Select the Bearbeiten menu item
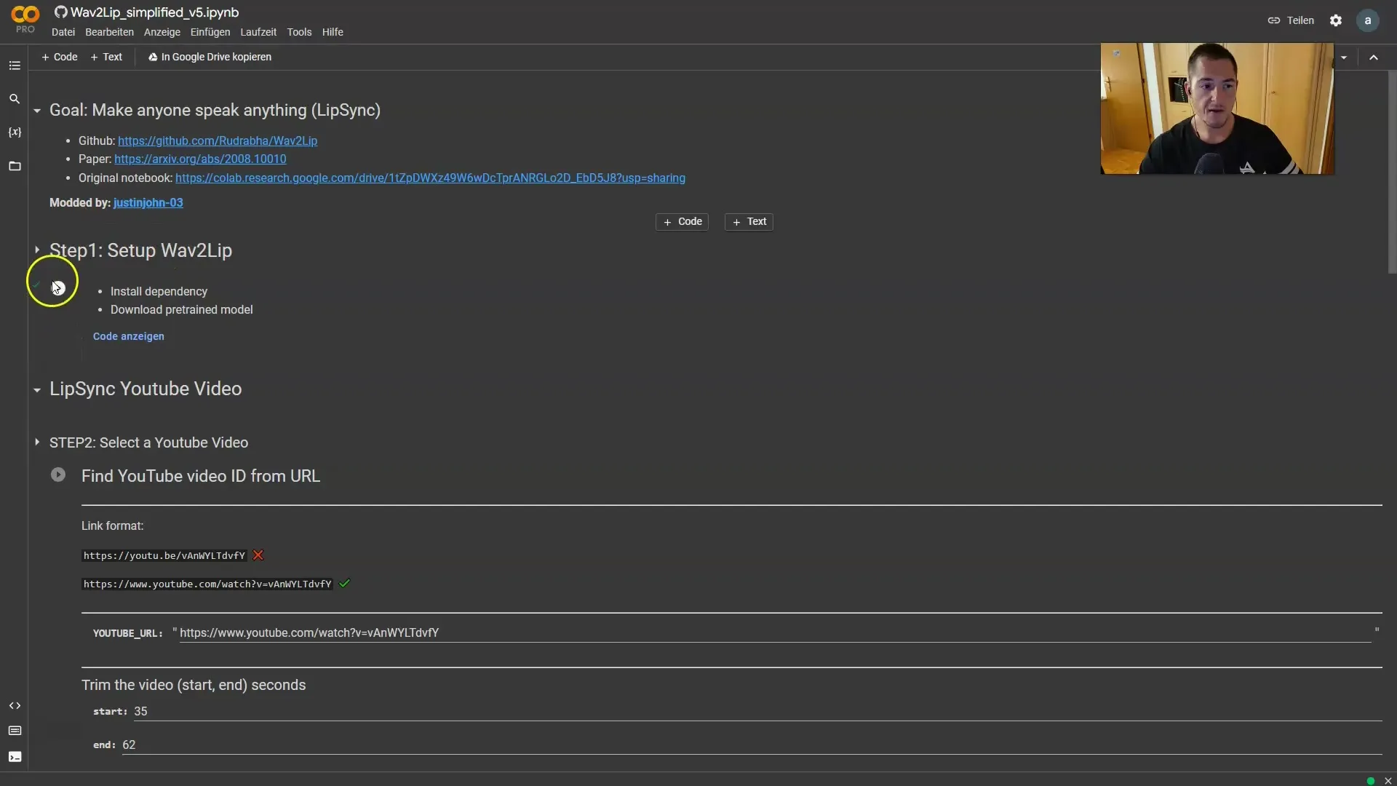Viewport: 1397px width, 786px height. coord(108,32)
